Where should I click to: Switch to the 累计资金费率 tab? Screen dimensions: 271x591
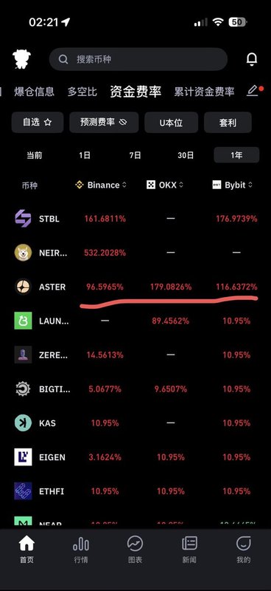pyautogui.click(x=204, y=91)
